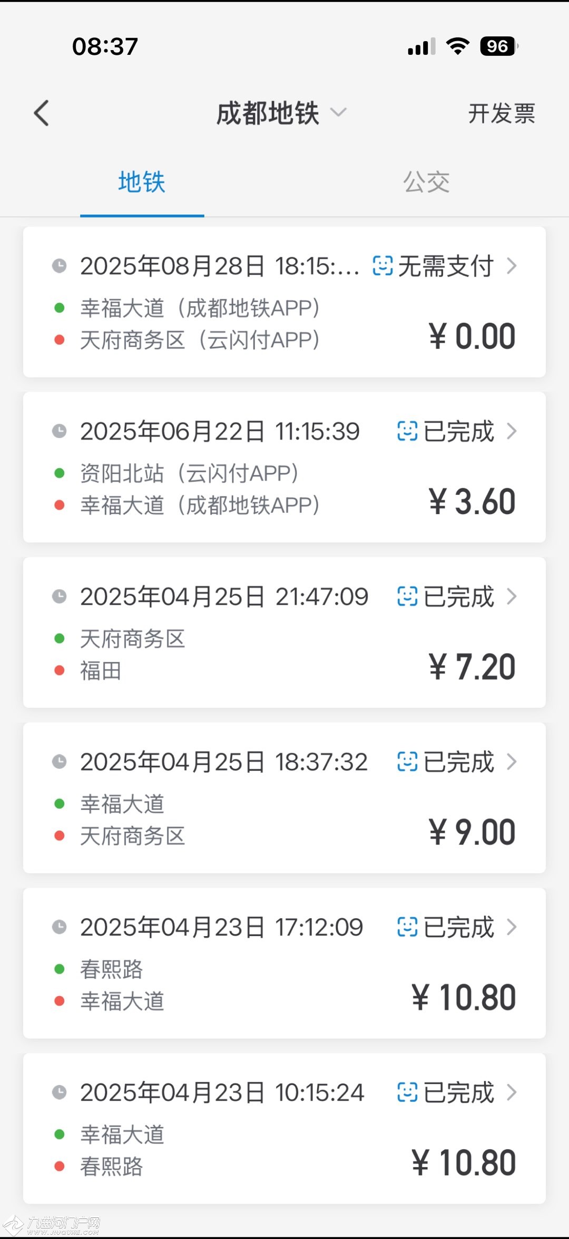Tap the scan icon on 10:15:24 trip

coord(407,1092)
